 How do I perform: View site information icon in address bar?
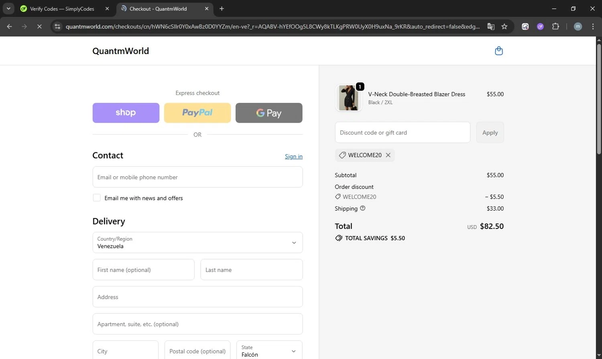pos(57,26)
